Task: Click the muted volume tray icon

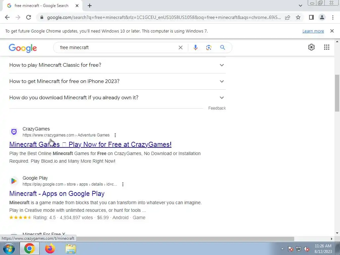Action: [x=306, y=249]
